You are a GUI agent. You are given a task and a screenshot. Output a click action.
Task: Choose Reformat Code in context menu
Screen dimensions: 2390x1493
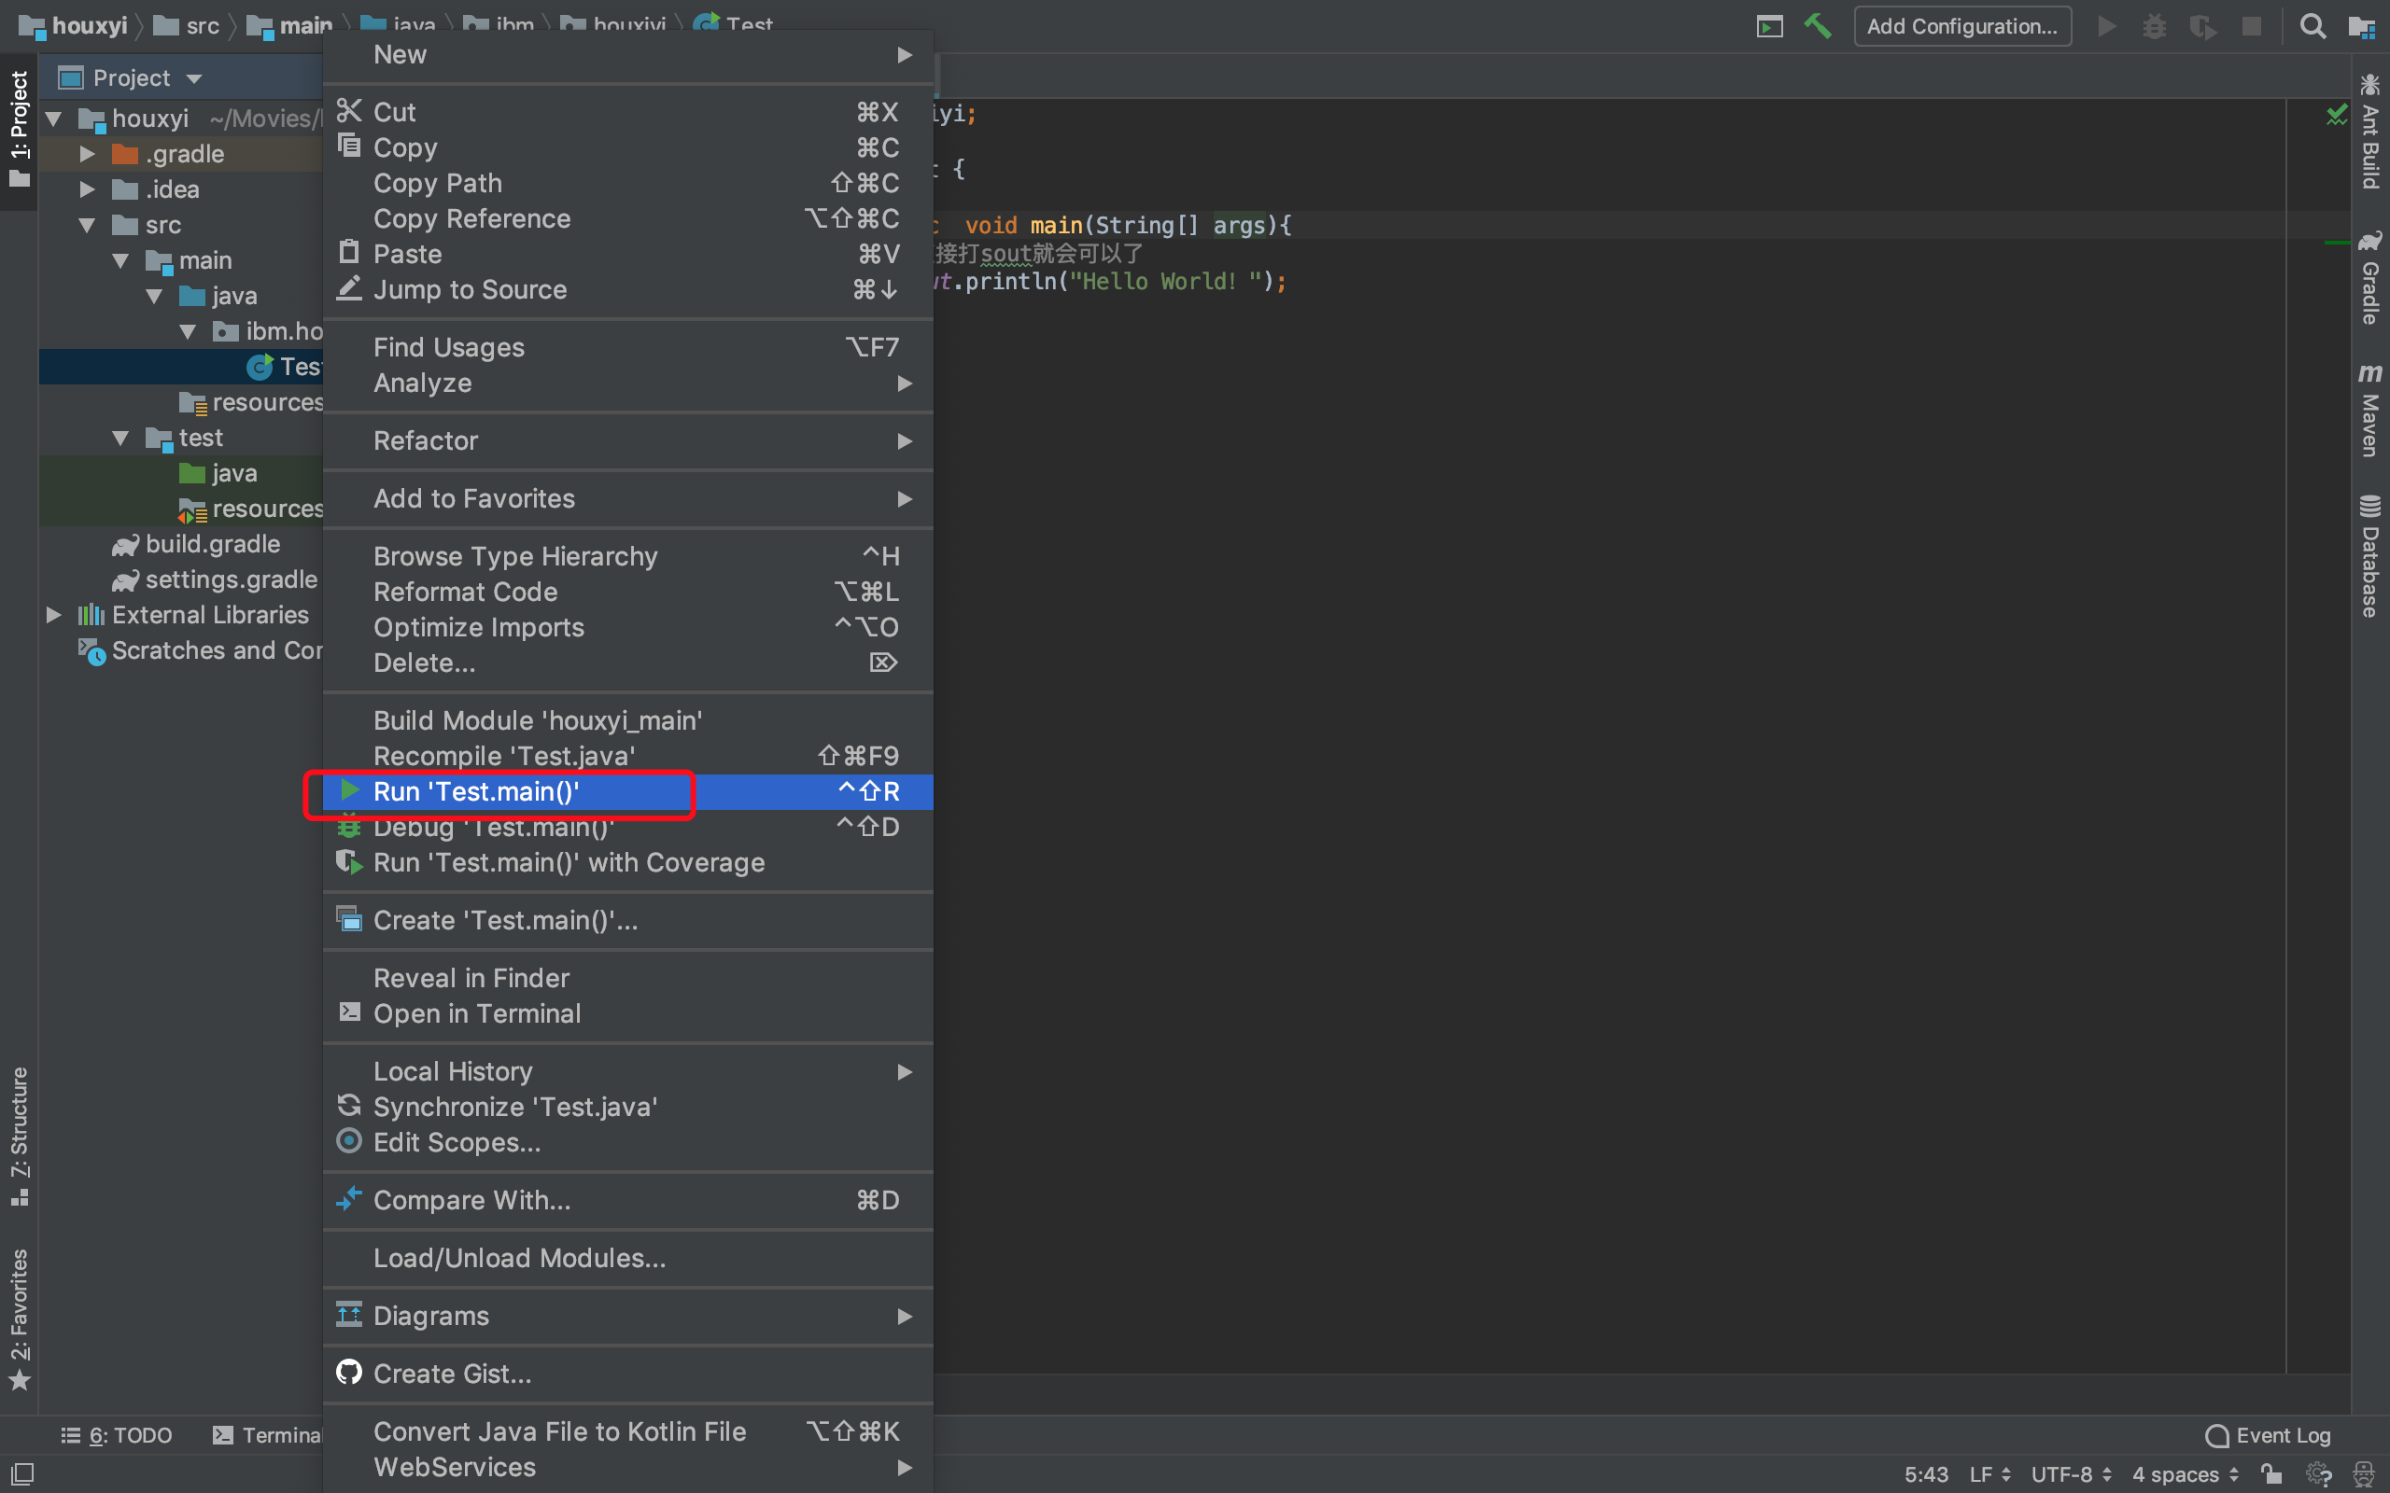click(x=465, y=592)
